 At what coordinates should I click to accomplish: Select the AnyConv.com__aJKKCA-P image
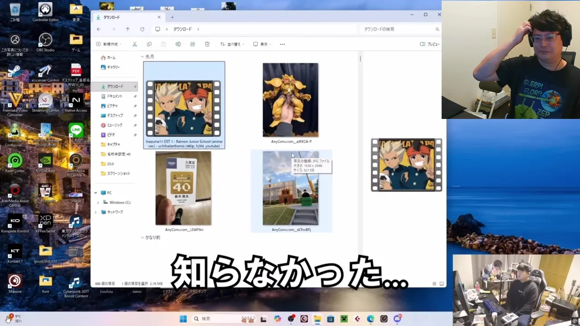(291, 103)
